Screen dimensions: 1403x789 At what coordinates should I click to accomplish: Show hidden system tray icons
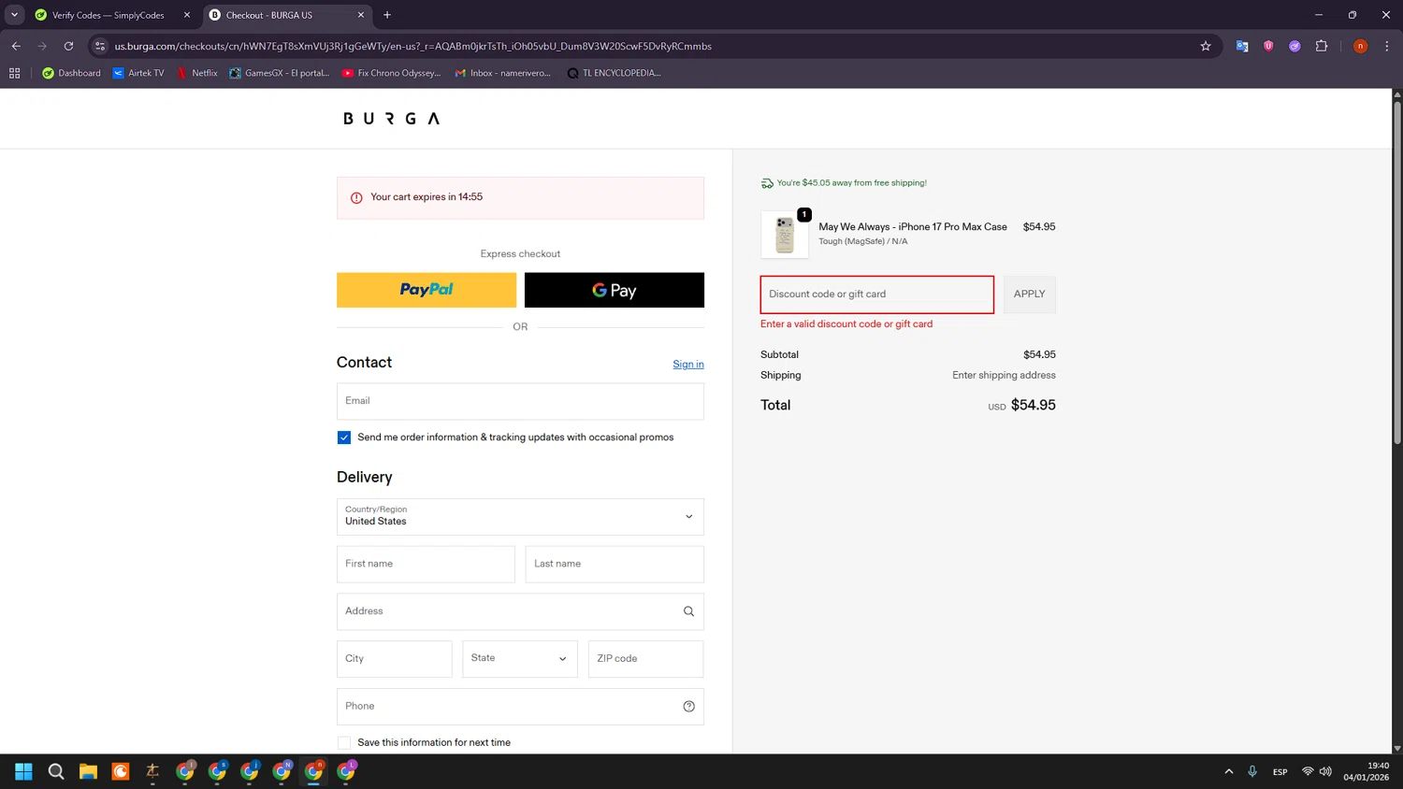point(1229,771)
